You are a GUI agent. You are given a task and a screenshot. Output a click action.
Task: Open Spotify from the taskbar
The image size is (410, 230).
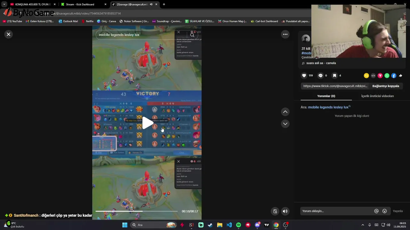pyautogui.click(x=238, y=225)
